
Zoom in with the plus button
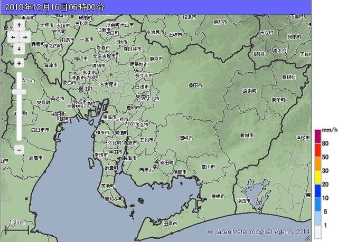(19, 63)
